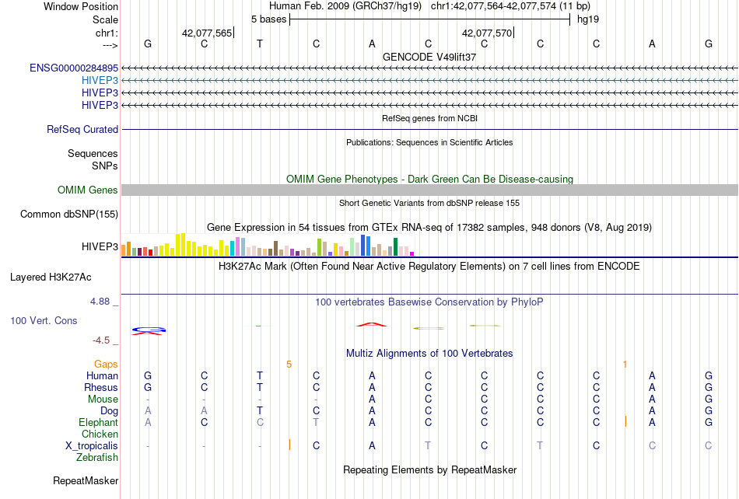Image resolution: width=739 pixels, height=499 pixels.
Task: Click the Zebrafish species label
Action: pyautogui.click(x=97, y=458)
